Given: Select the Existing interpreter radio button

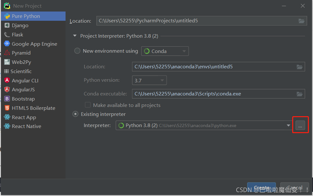Looking at the screenshot, I should (x=75, y=114).
